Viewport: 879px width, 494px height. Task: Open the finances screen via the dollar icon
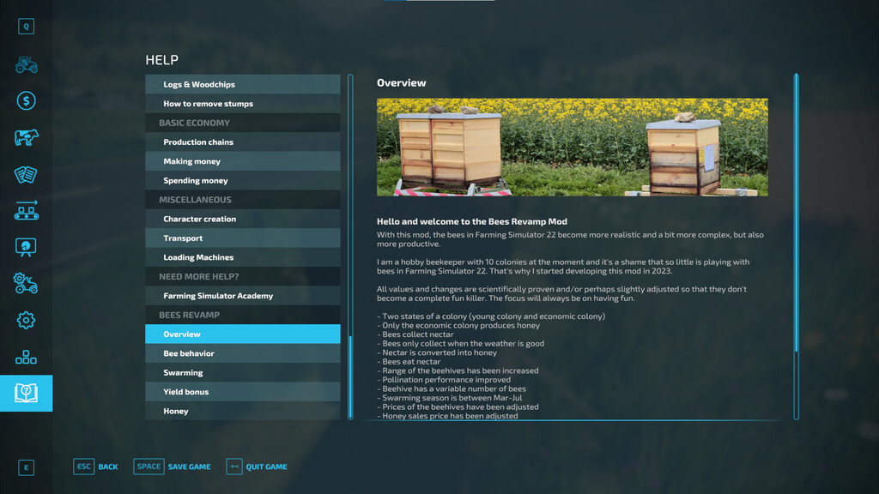26,100
